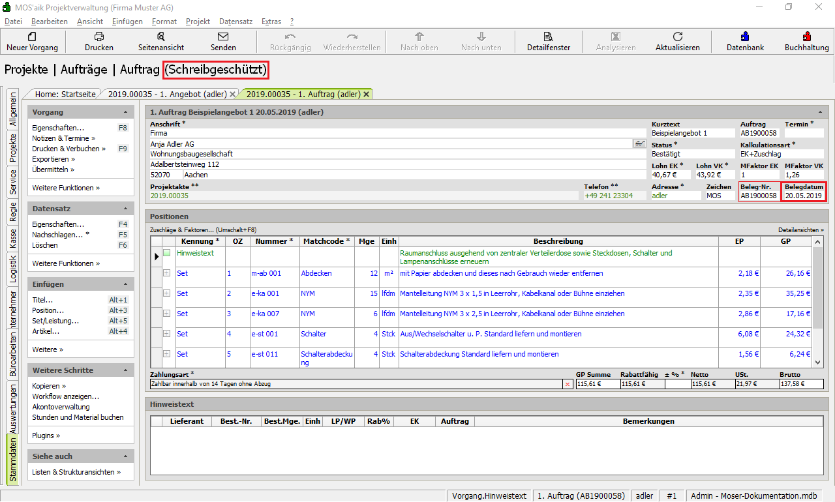Click the Neuer Vorgang toolbar icon
Viewport: 835px width, 502px height.
[x=32, y=37]
